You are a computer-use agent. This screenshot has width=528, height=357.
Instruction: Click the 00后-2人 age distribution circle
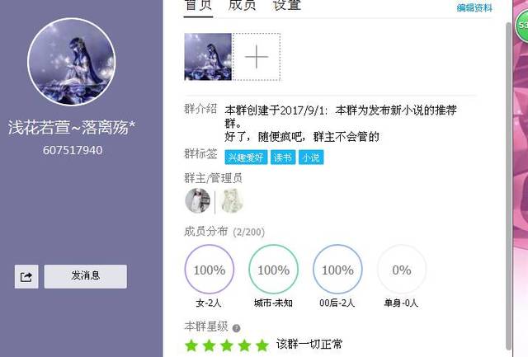337,269
